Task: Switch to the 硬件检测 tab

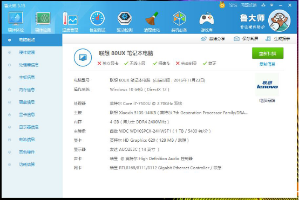Action: pos(43,22)
